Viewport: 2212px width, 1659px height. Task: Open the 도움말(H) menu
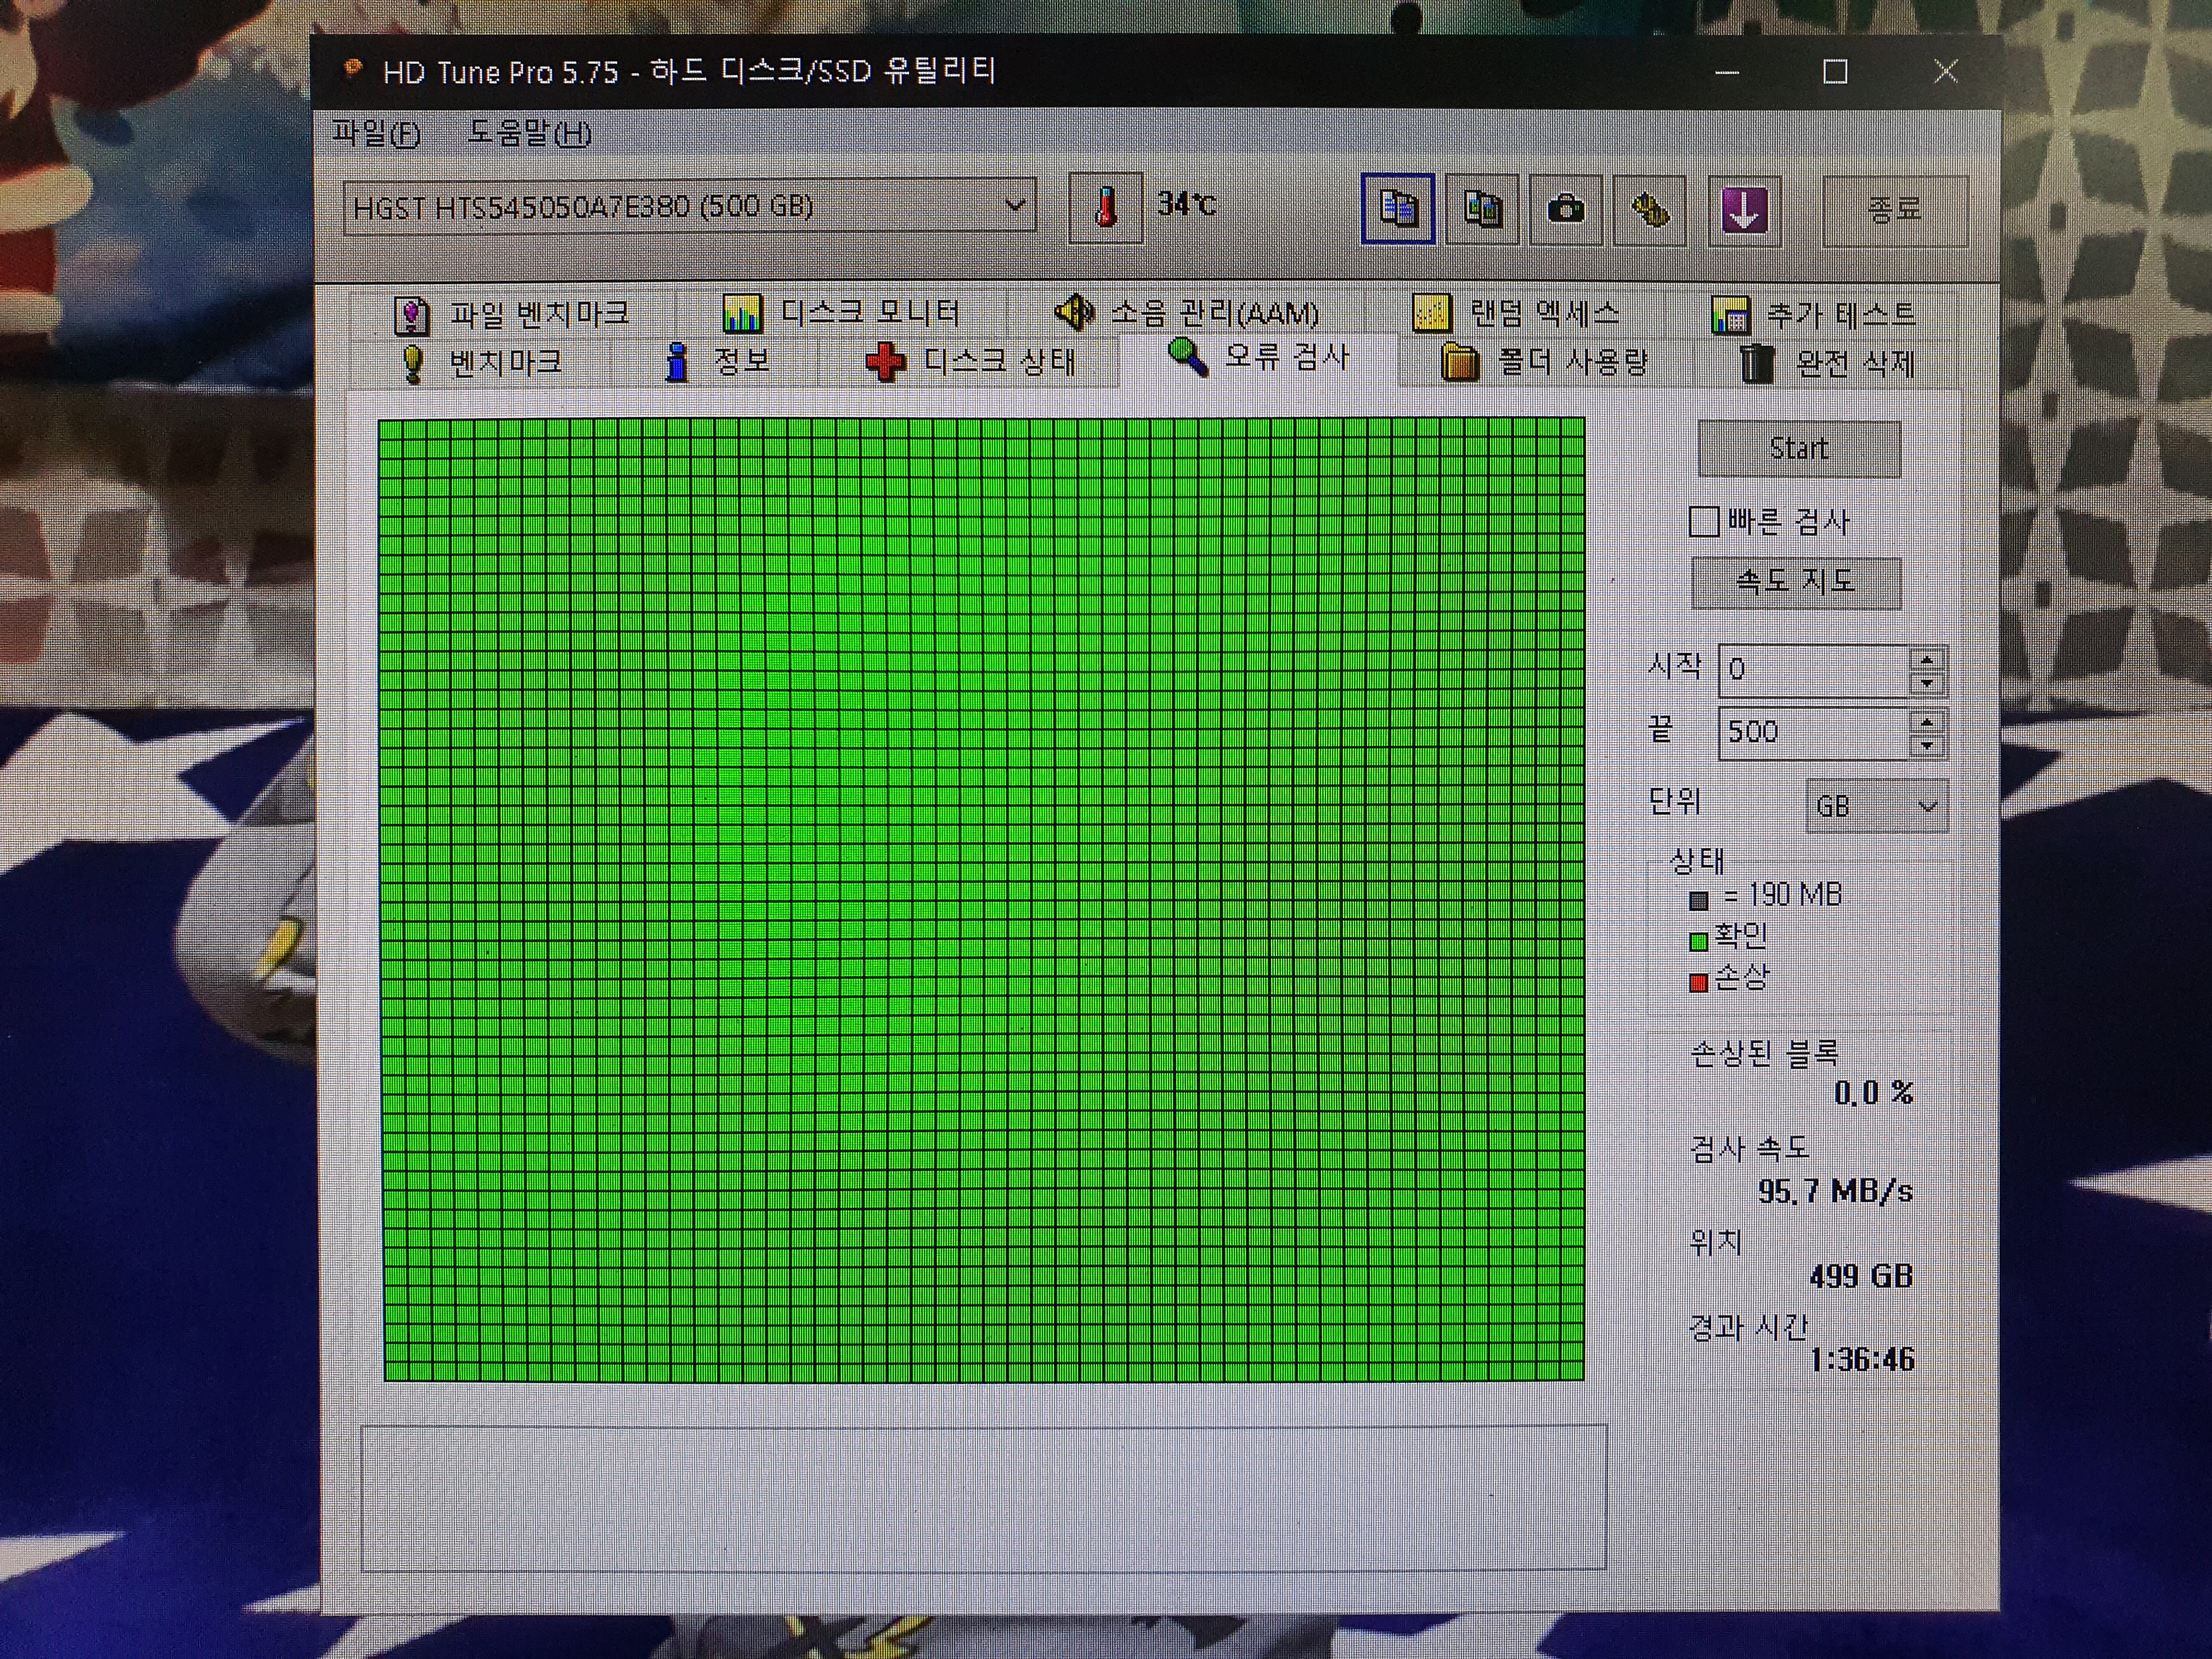point(530,133)
